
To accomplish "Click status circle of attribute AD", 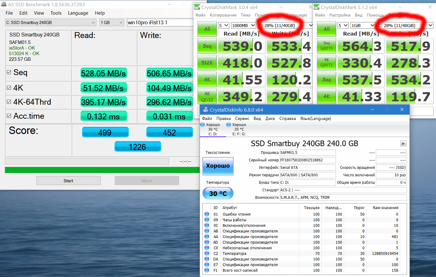I will 207,242.
